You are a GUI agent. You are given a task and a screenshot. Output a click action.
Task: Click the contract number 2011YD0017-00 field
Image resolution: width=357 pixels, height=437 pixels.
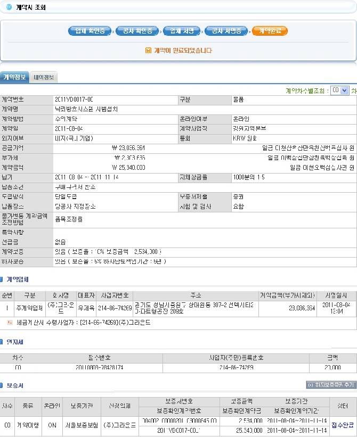(x=74, y=100)
